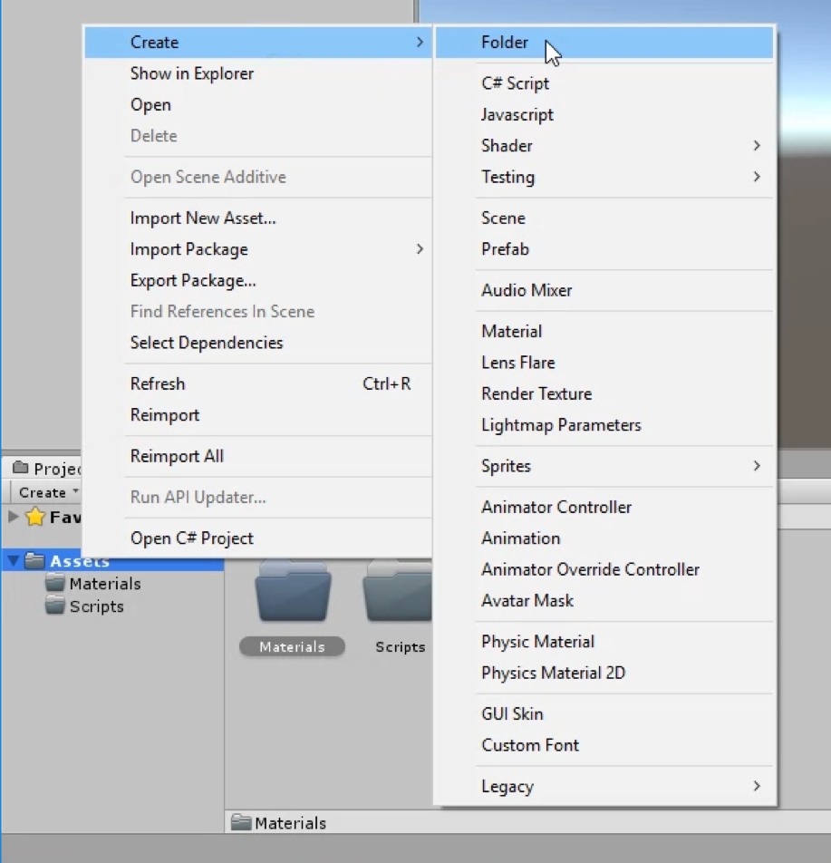The width and height of the screenshot is (831, 863).
Task: Expand the Import Package submenu arrow
Action: [x=420, y=249]
